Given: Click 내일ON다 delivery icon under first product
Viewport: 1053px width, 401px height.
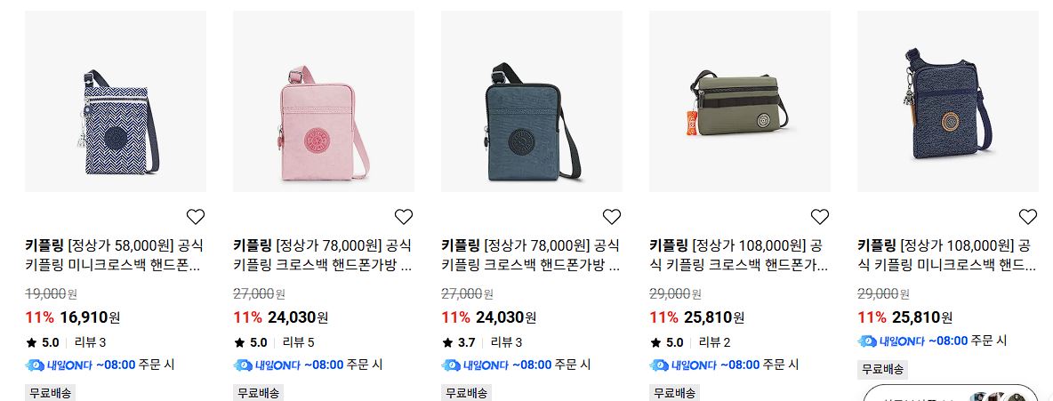Looking at the screenshot, I should (x=35, y=365).
